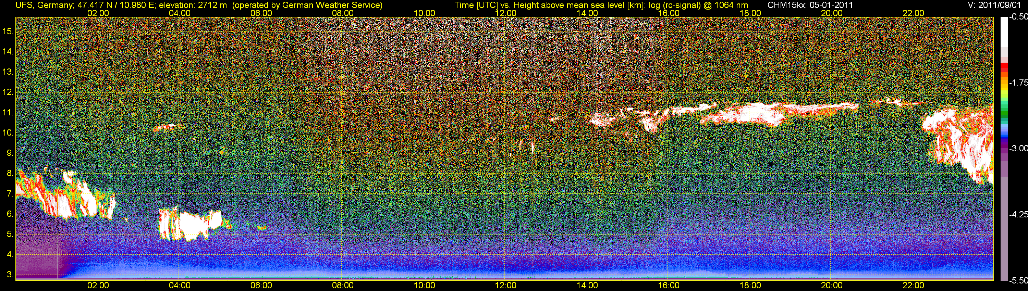Click the '12:00' label on the bottom time axis
The width and height of the screenshot is (1028, 291).
click(x=506, y=286)
